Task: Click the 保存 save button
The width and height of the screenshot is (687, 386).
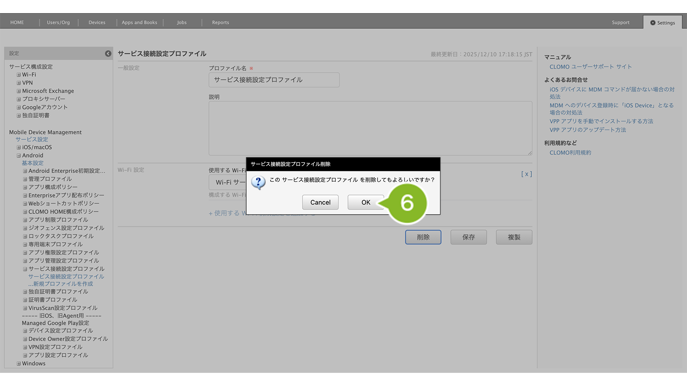Action: point(468,237)
